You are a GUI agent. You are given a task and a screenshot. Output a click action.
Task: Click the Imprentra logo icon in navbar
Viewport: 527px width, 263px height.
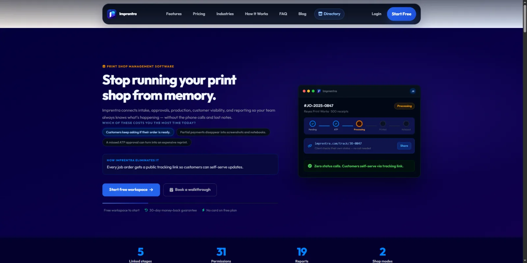pos(112,14)
